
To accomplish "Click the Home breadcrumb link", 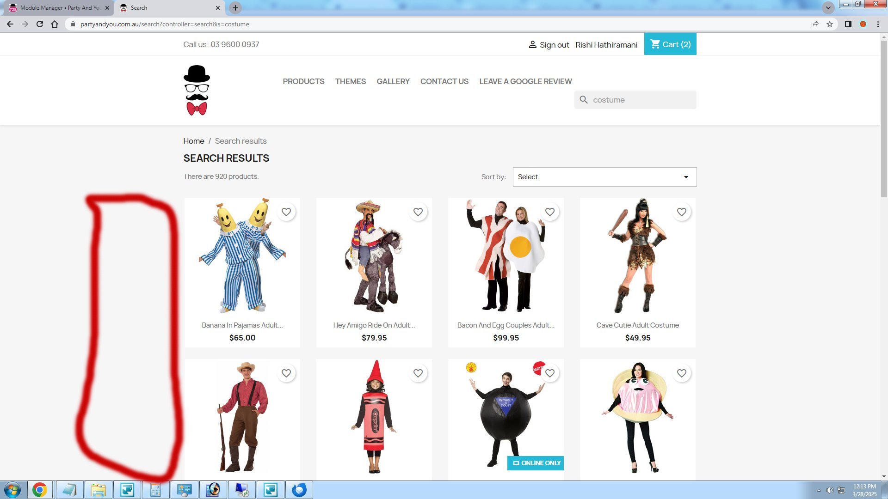I will coord(193,141).
